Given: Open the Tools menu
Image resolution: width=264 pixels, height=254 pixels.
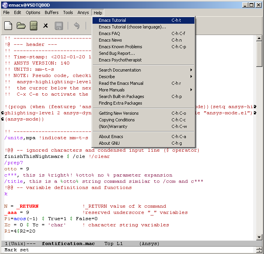Looking at the screenshot, I should pyautogui.click(x=68, y=12).
